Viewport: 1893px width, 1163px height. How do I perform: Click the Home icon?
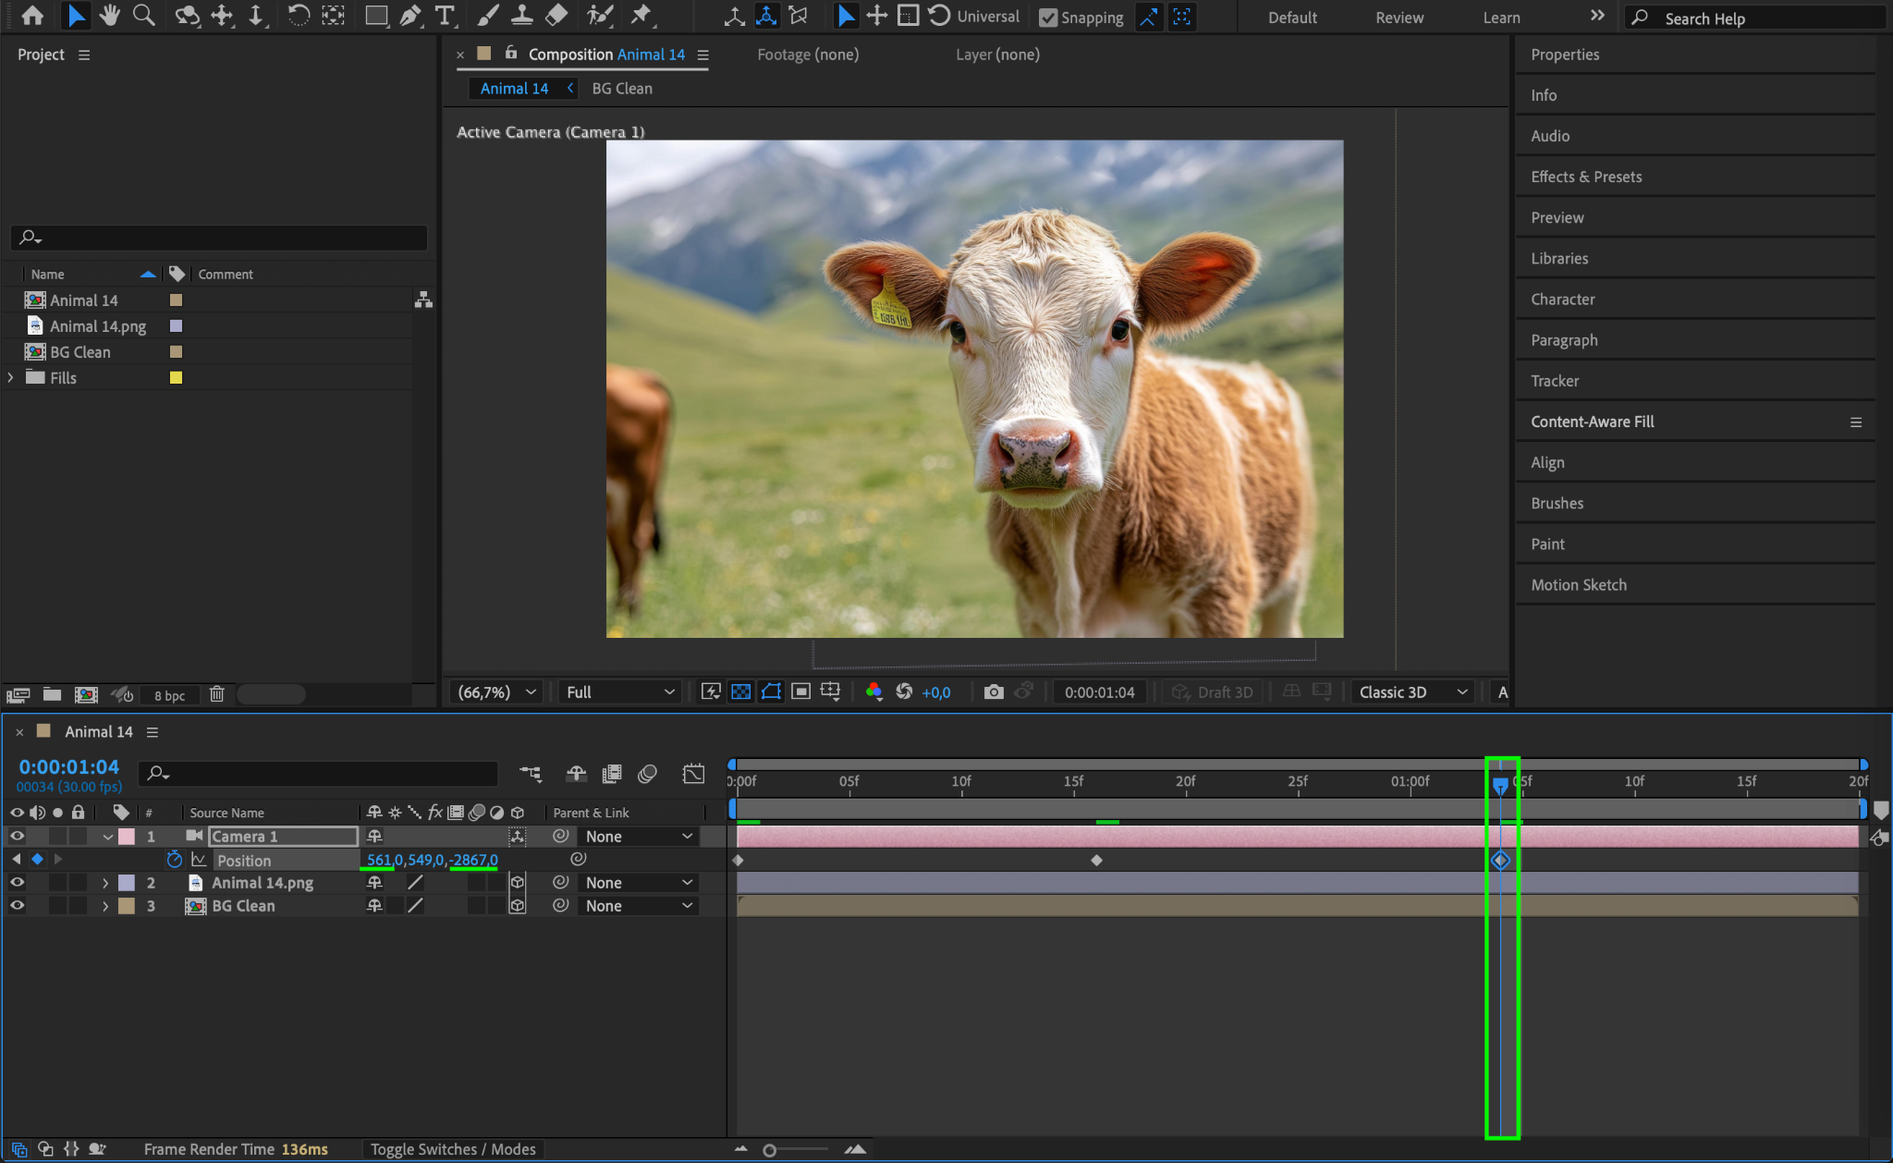coord(31,16)
